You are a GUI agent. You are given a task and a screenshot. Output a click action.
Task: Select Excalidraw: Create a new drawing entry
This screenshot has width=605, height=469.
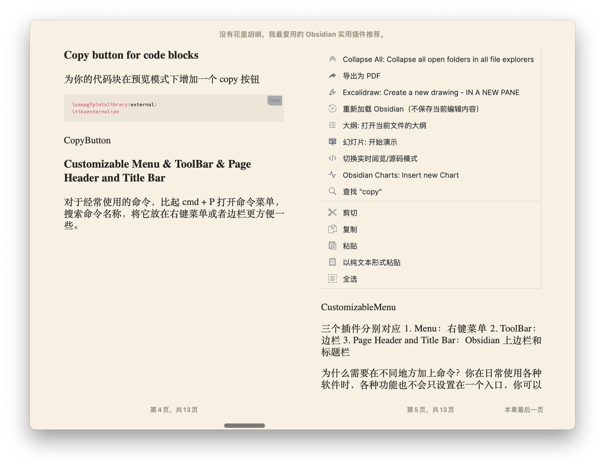click(x=431, y=92)
